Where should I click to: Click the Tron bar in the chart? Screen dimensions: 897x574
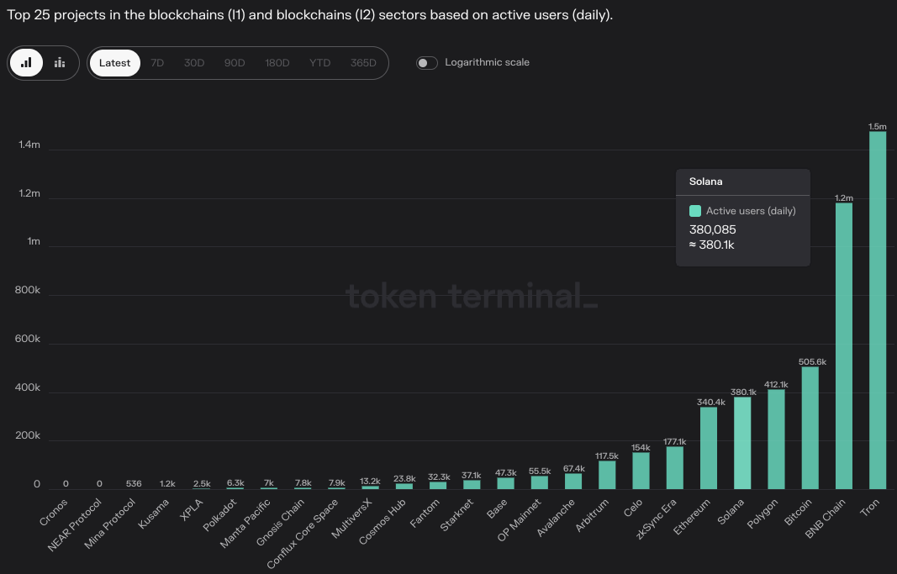(878, 310)
